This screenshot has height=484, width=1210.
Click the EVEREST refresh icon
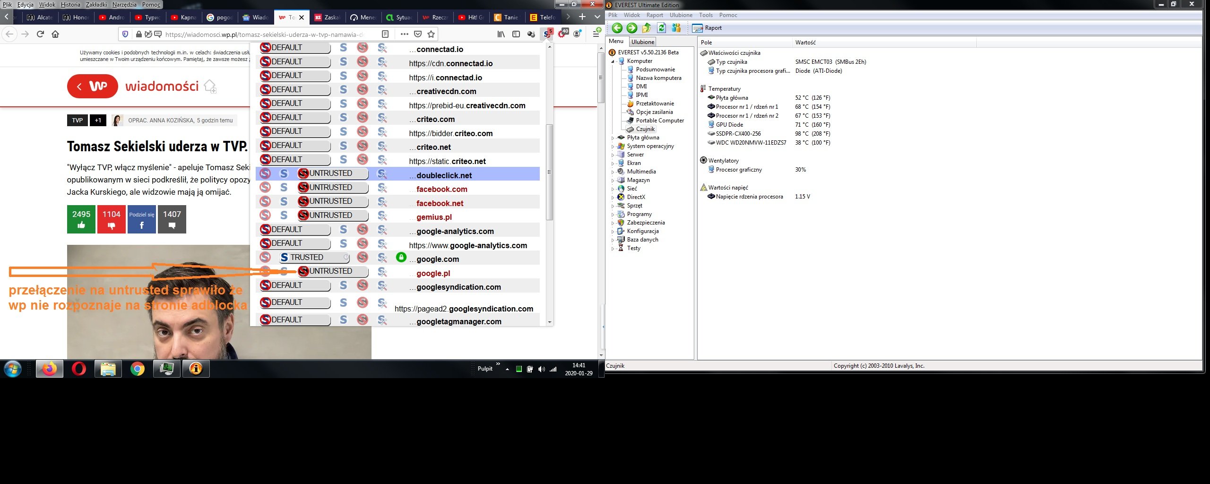point(662,28)
